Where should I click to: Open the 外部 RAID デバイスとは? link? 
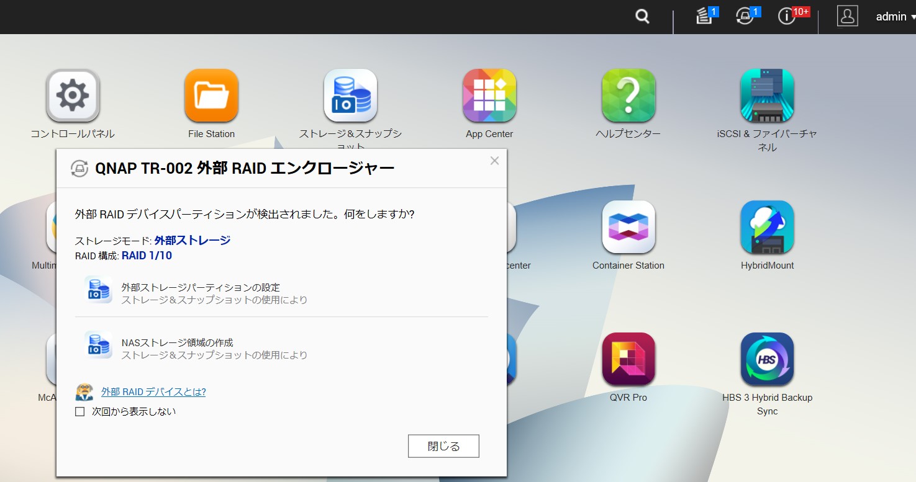(153, 391)
